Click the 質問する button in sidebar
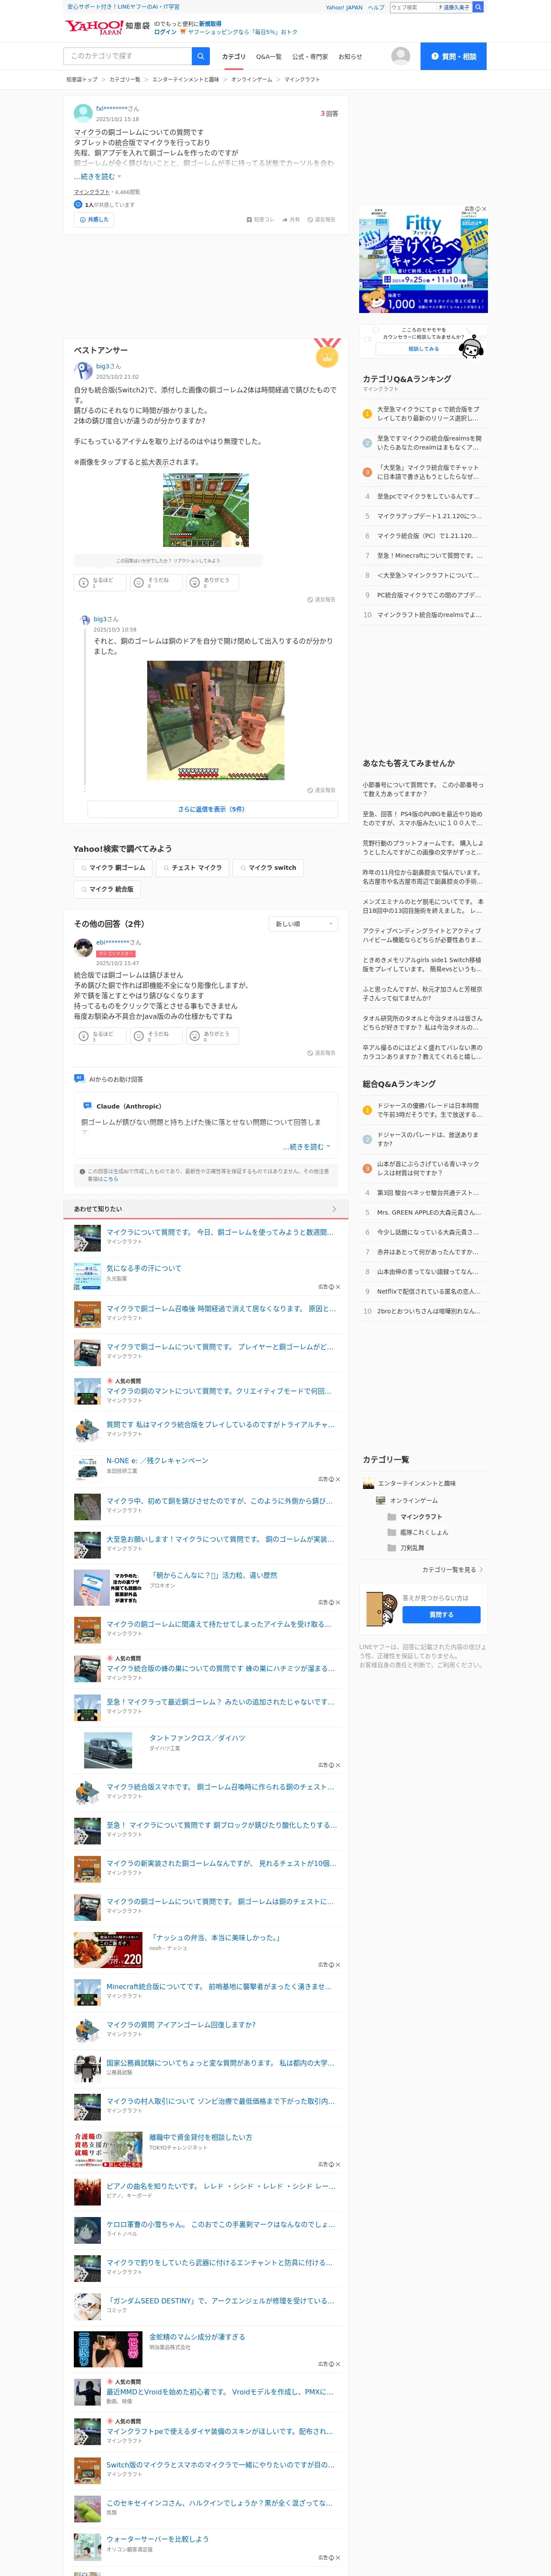The height and width of the screenshot is (2576, 551). pos(441,1615)
